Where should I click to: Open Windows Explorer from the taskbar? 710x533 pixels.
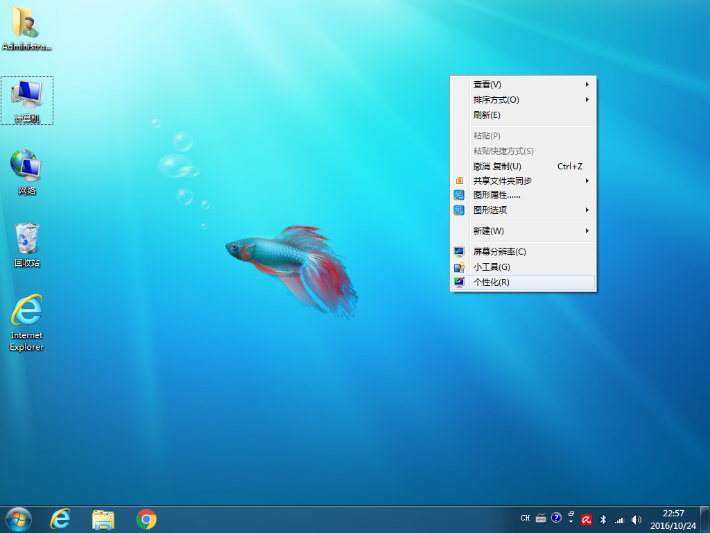[103, 518]
